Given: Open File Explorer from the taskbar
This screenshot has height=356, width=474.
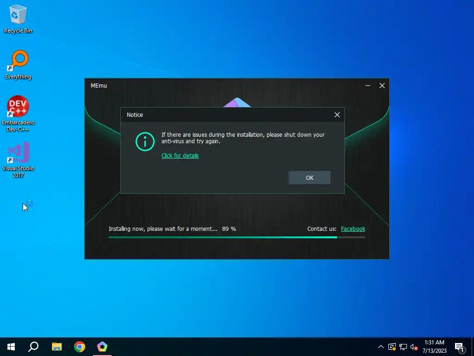Looking at the screenshot, I should (x=56, y=347).
